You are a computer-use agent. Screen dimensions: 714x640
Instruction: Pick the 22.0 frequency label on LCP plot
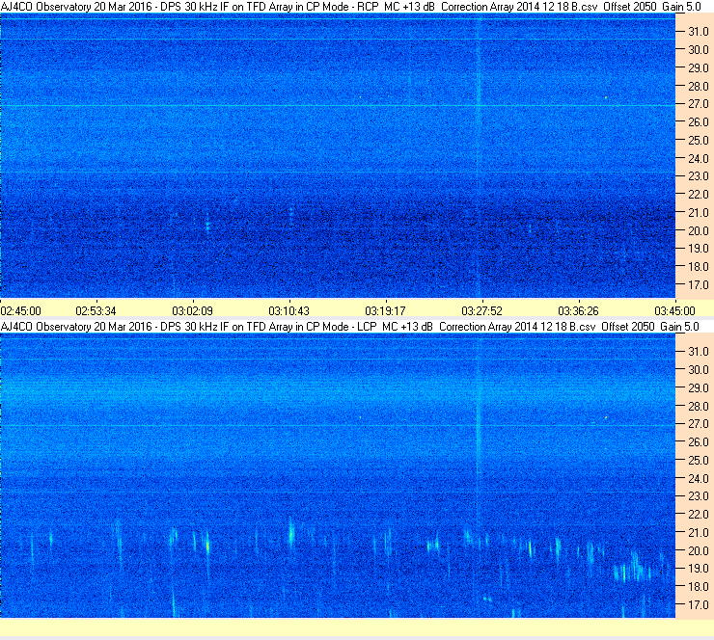[x=699, y=515]
